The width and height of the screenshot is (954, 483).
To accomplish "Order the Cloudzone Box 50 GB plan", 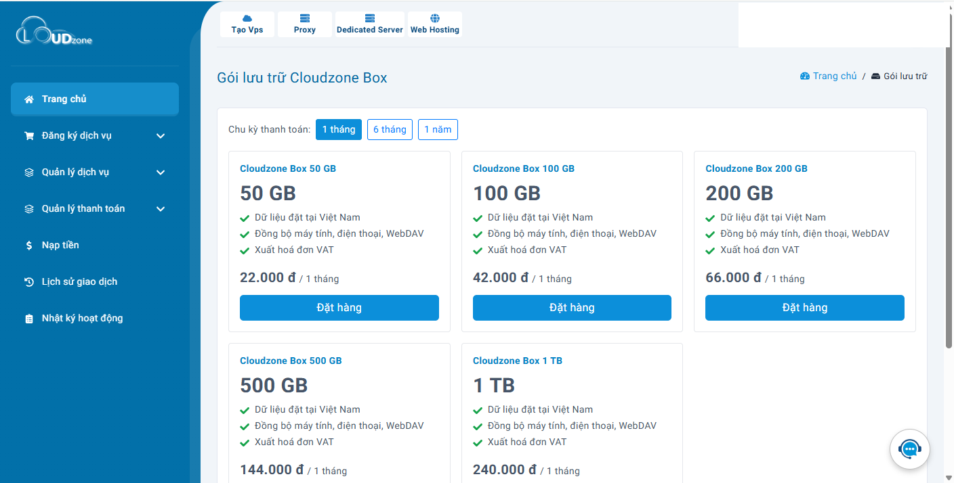I will 339,308.
